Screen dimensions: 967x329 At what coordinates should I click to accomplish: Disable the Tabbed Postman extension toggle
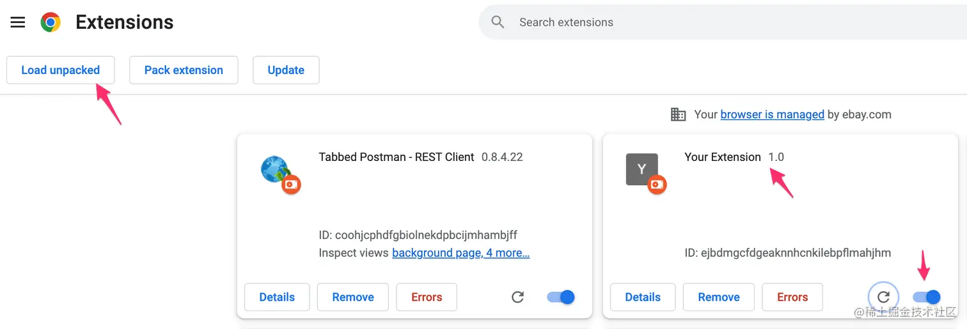pos(561,297)
